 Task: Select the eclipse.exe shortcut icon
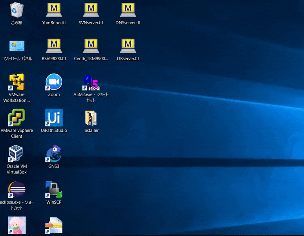(x=16, y=190)
